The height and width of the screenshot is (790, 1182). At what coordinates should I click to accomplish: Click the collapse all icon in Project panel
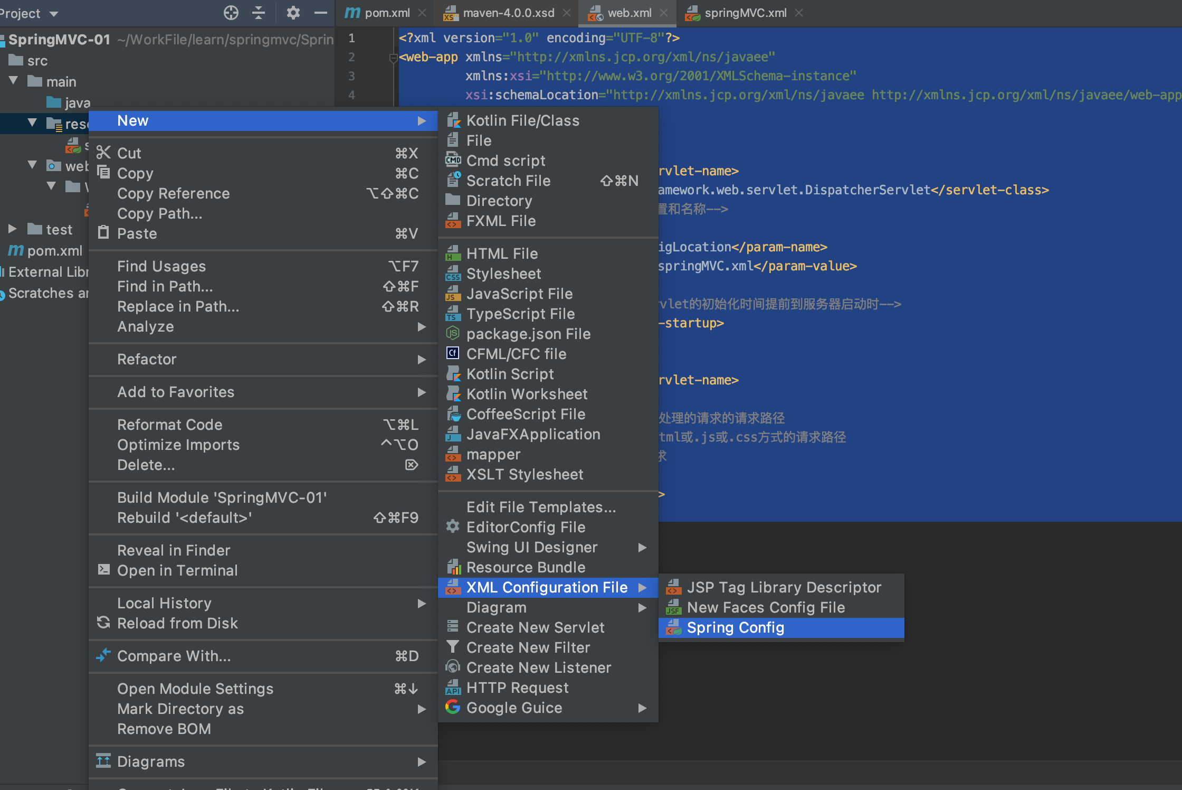pos(259,13)
